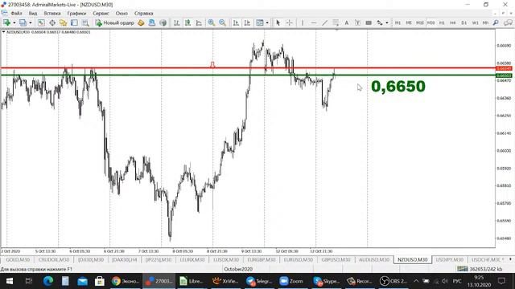Toggle Auto Scroll chart icon
This screenshot has width=515, height=289.
[x=236, y=22]
